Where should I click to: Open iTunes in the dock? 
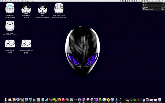80,100
